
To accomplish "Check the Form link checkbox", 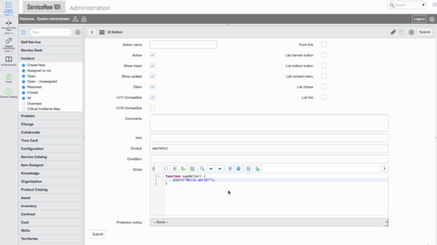I will [x=324, y=44].
